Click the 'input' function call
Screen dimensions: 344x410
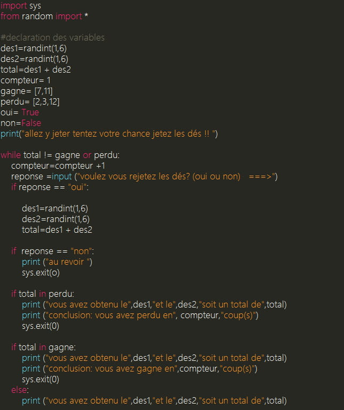pyautogui.click(x=61, y=177)
